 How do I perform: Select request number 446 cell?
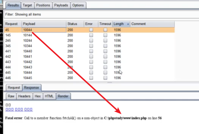pyautogui.click(x=13, y=78)
